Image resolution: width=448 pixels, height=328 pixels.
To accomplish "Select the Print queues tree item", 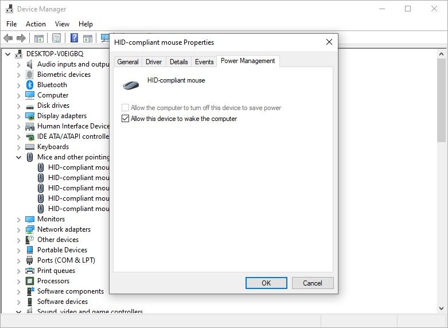I will pos(56,271).
